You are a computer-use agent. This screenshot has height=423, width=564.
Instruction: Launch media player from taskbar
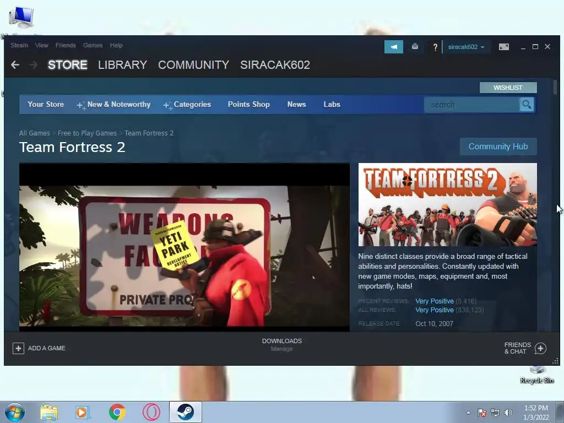(83, 413)
